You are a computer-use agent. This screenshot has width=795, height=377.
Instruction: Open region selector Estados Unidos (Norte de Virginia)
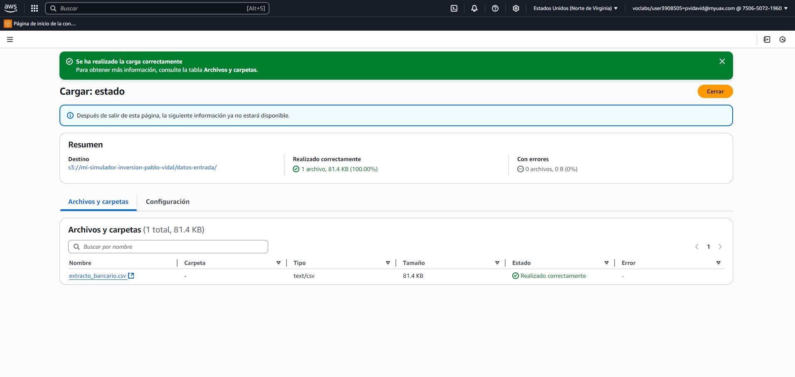click(x=575, y=8)
